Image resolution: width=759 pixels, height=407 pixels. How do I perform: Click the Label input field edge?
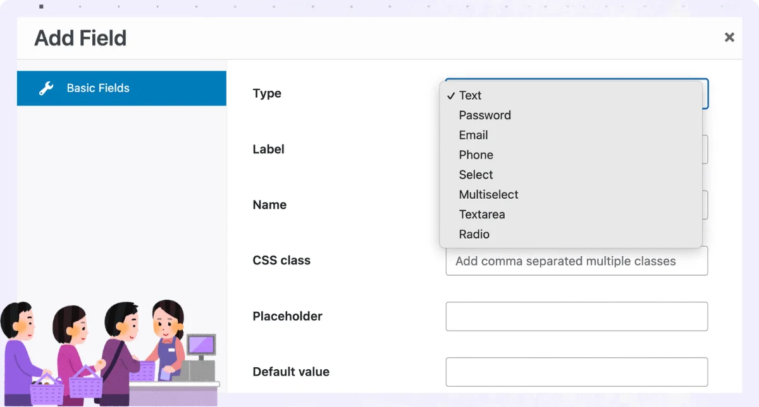705,150
